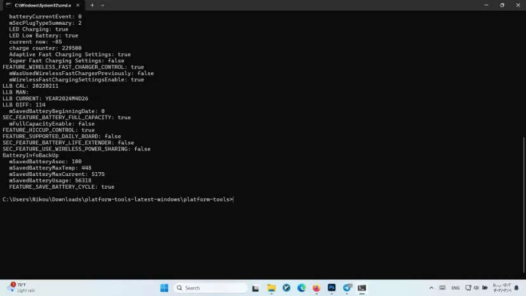Screen dimensions: 526x296
Task: Click the taskbar Search box
Action: [x=202, y=288]
